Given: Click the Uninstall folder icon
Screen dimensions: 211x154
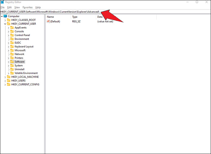Looking at the screenshot, I should coord(12,69).
